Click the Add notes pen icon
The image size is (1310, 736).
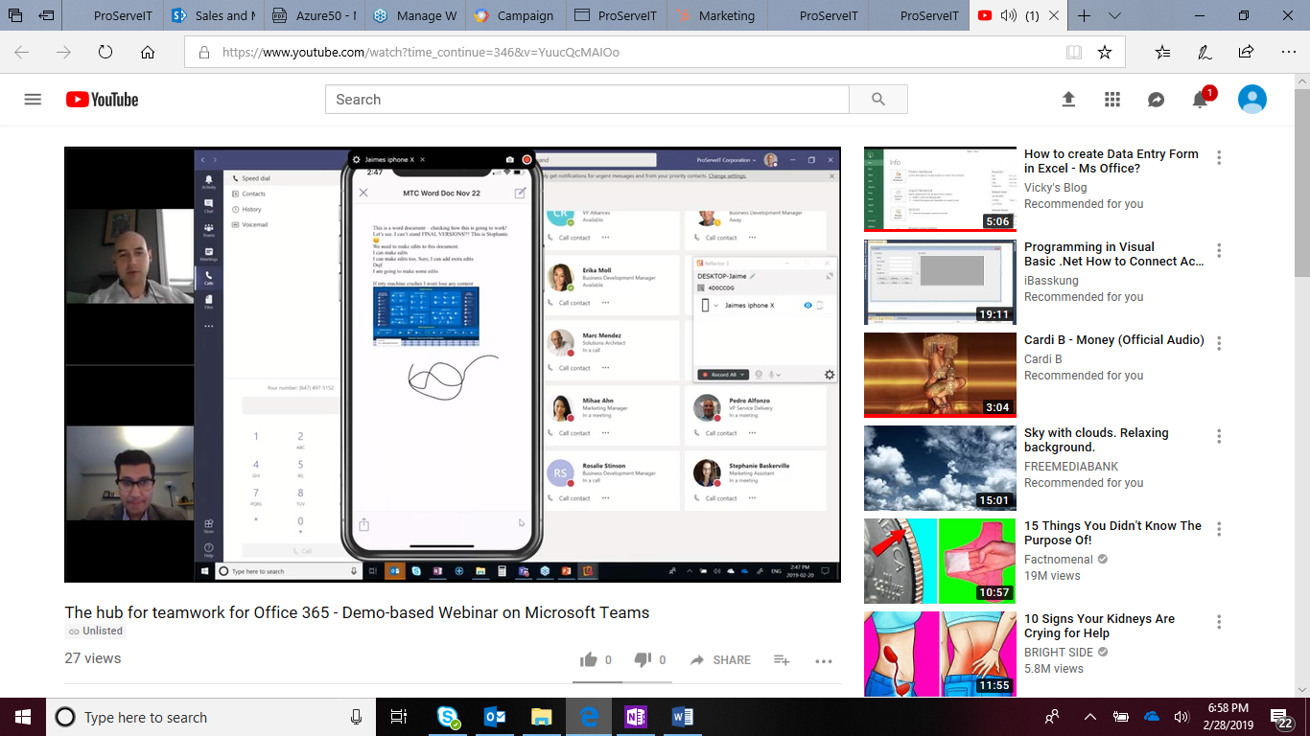1205,53
